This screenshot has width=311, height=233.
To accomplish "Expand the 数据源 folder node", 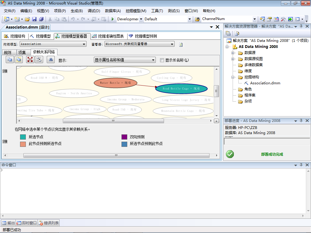I will 233,53.
